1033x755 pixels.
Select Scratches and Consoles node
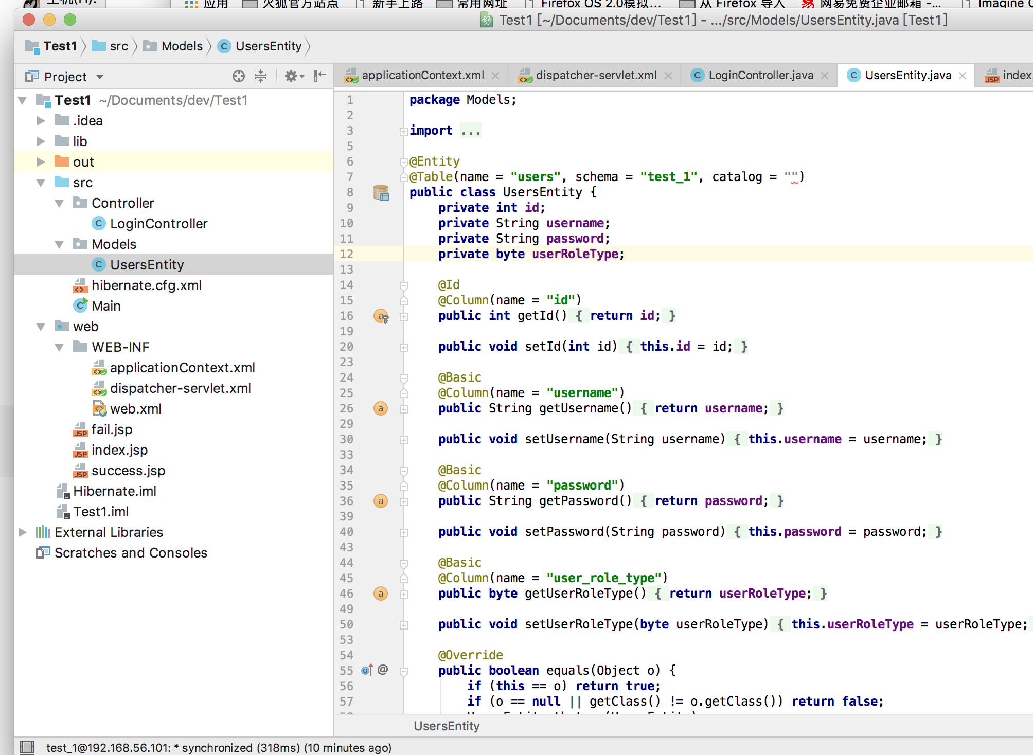pyautogui.click(x=131, y=553)
